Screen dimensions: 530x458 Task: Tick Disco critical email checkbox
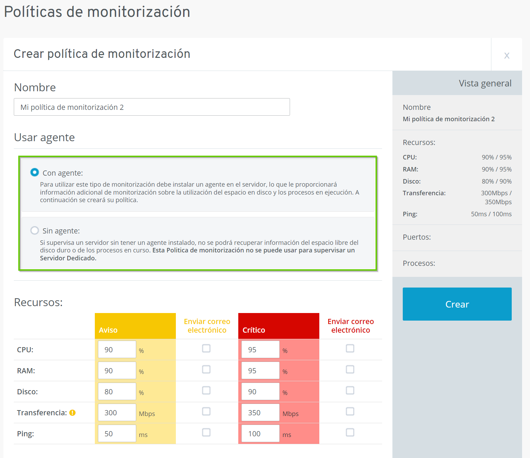click(x=350, y=391)
